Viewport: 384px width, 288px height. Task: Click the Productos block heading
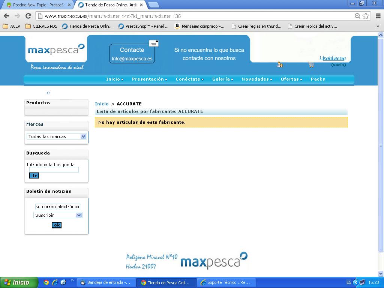(x=39, y=103)
